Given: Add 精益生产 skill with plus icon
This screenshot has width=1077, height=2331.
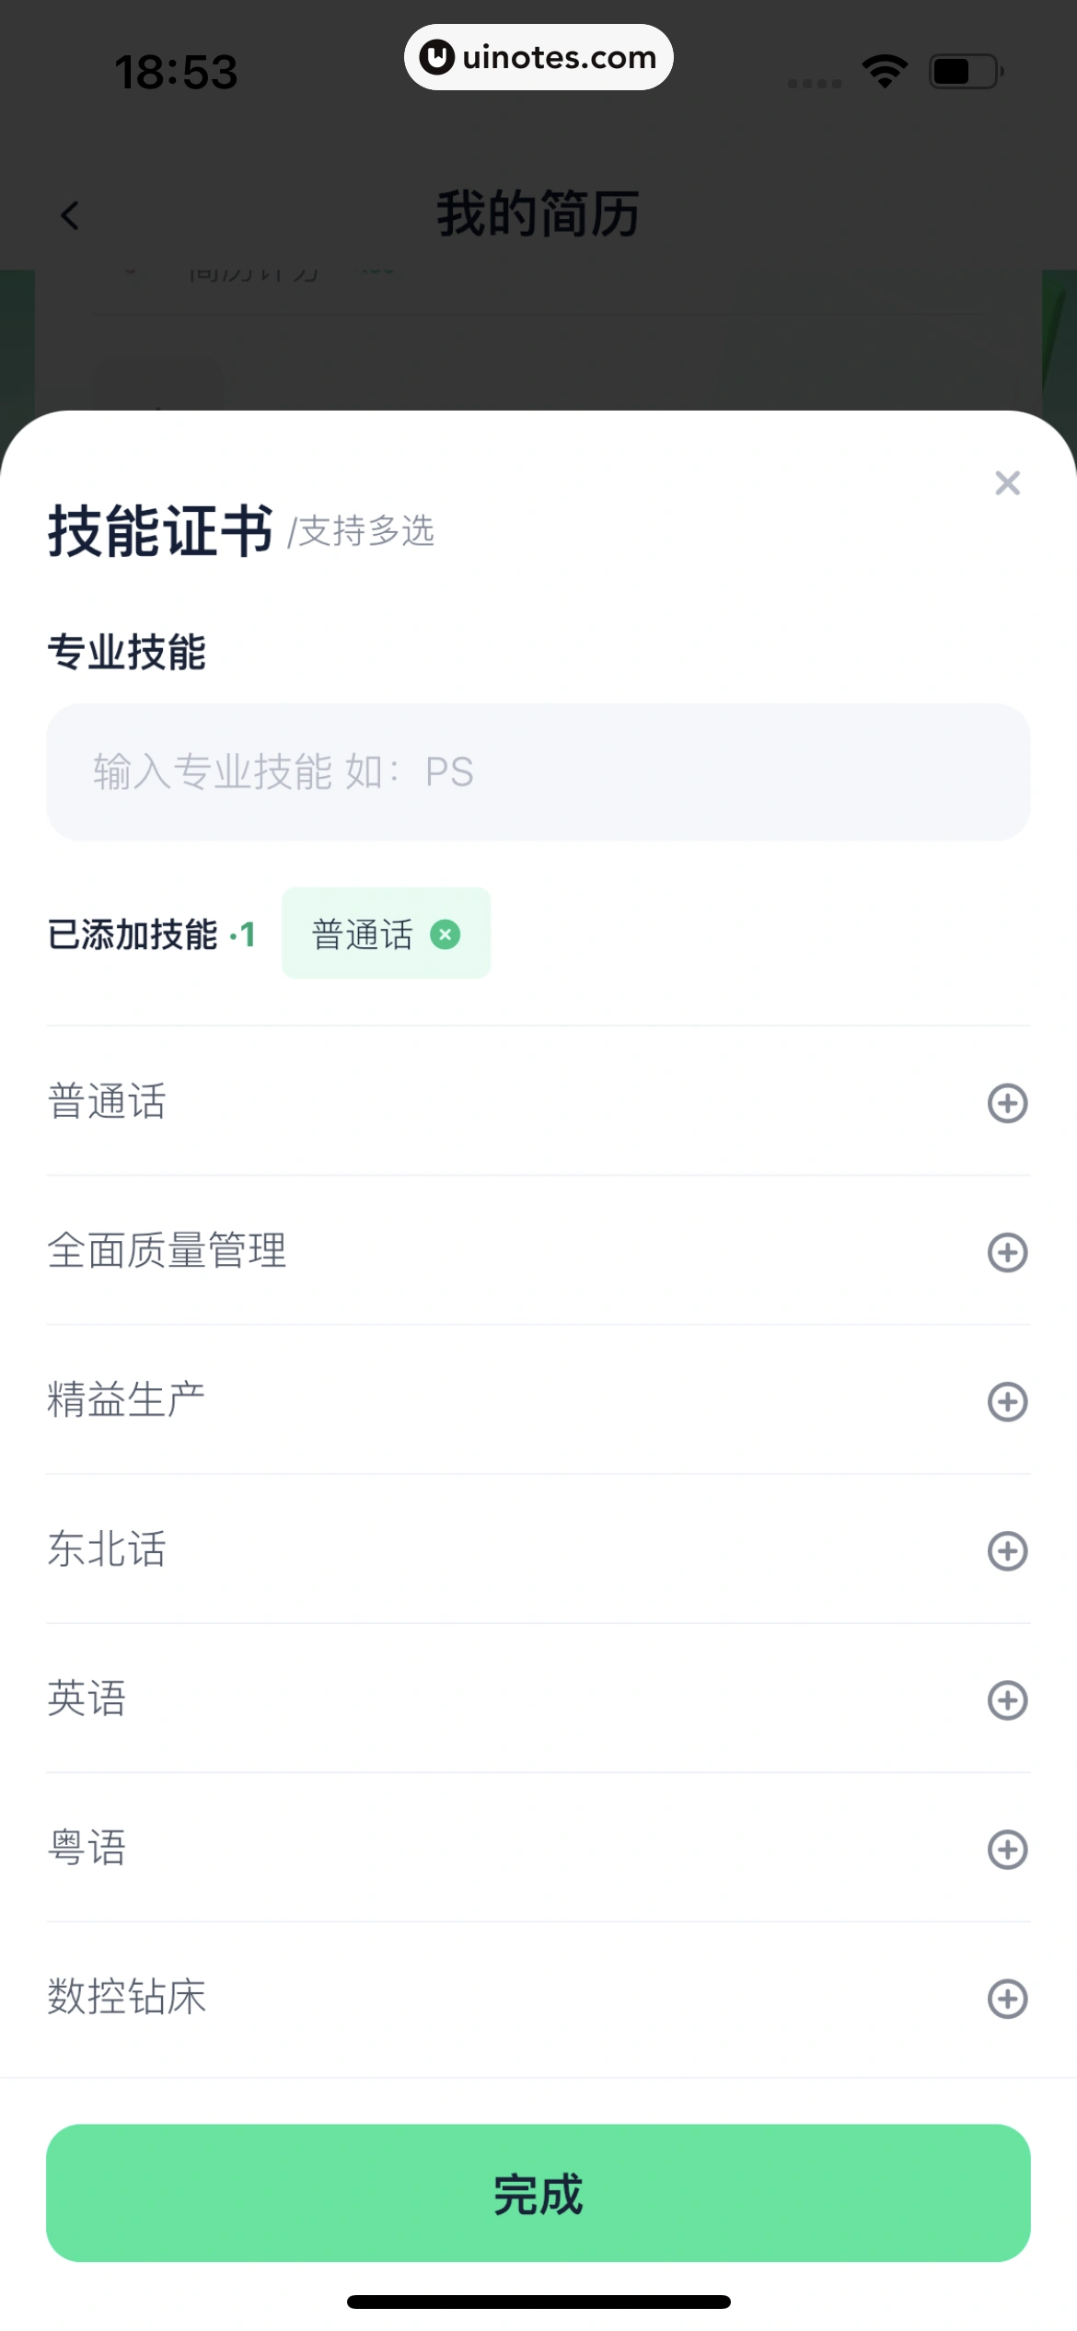Looking at the screenshot, I should pyautogui.click(x=1007, y=1401).
